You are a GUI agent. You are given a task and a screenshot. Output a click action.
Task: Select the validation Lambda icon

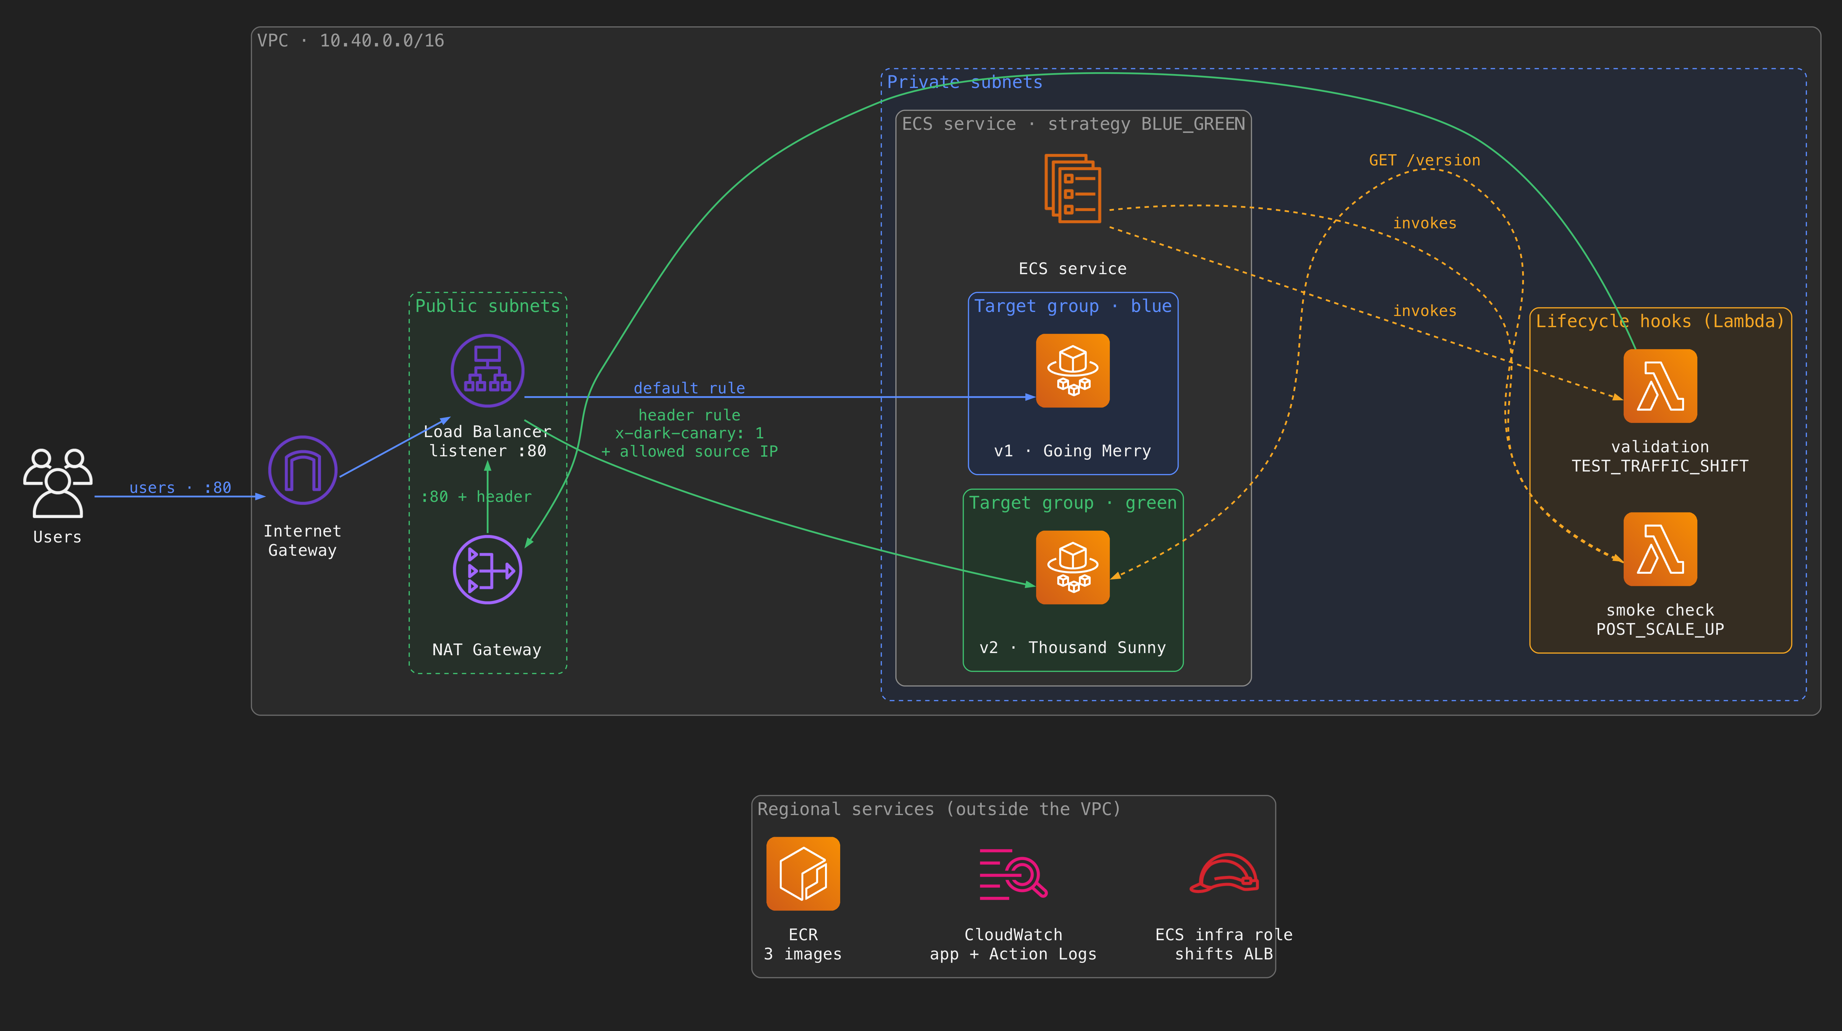(1661, 386)
